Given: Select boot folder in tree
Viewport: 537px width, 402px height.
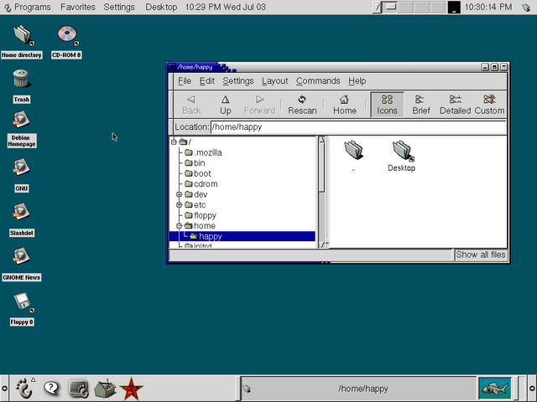Looking at the screenshot, I should [x=198, y=173].
